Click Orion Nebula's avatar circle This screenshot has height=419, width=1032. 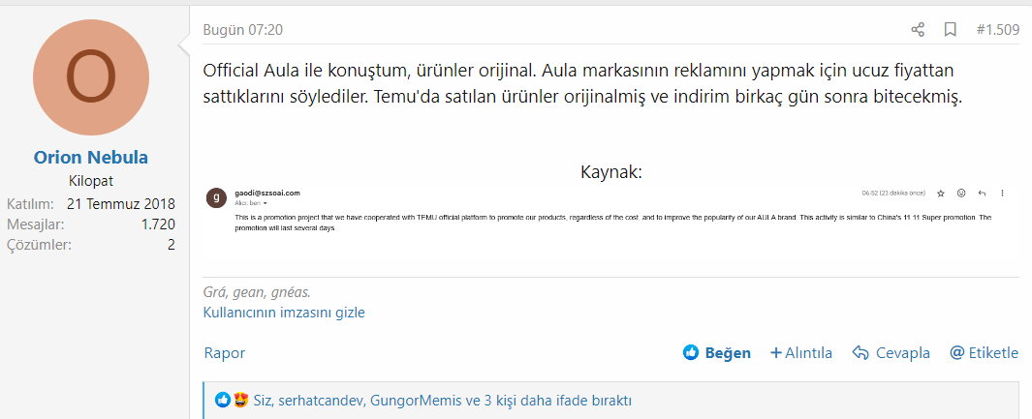point(91,77)
